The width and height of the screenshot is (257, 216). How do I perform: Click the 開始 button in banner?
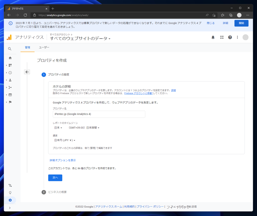pos(241,23)
